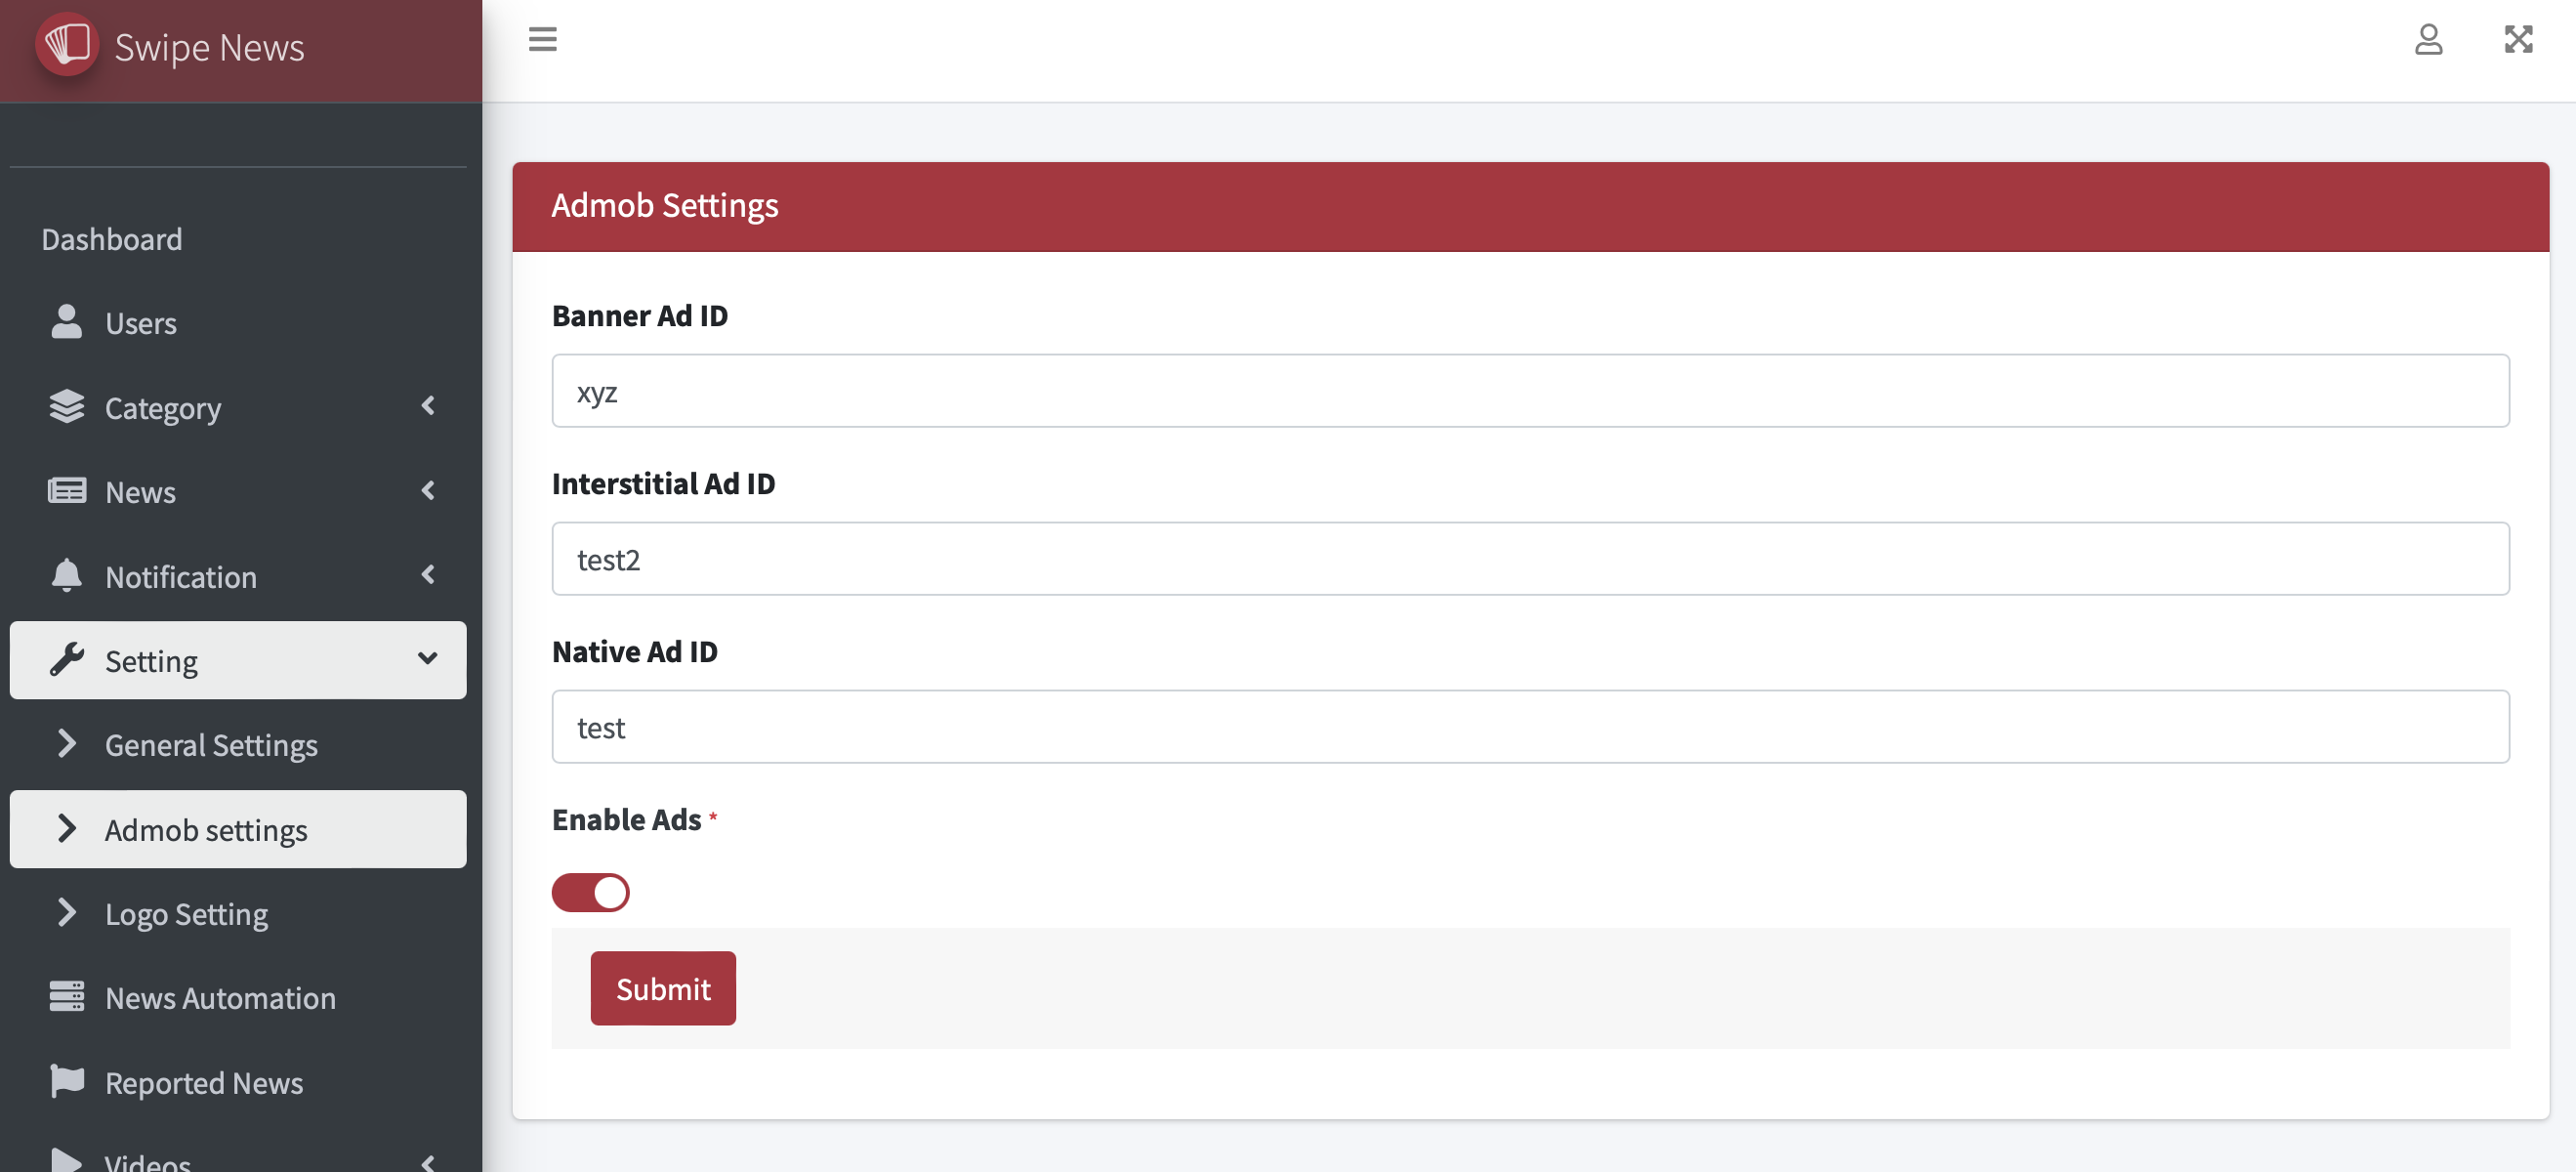
Task: Click the News newspaper icon
Action: [66, 491]
